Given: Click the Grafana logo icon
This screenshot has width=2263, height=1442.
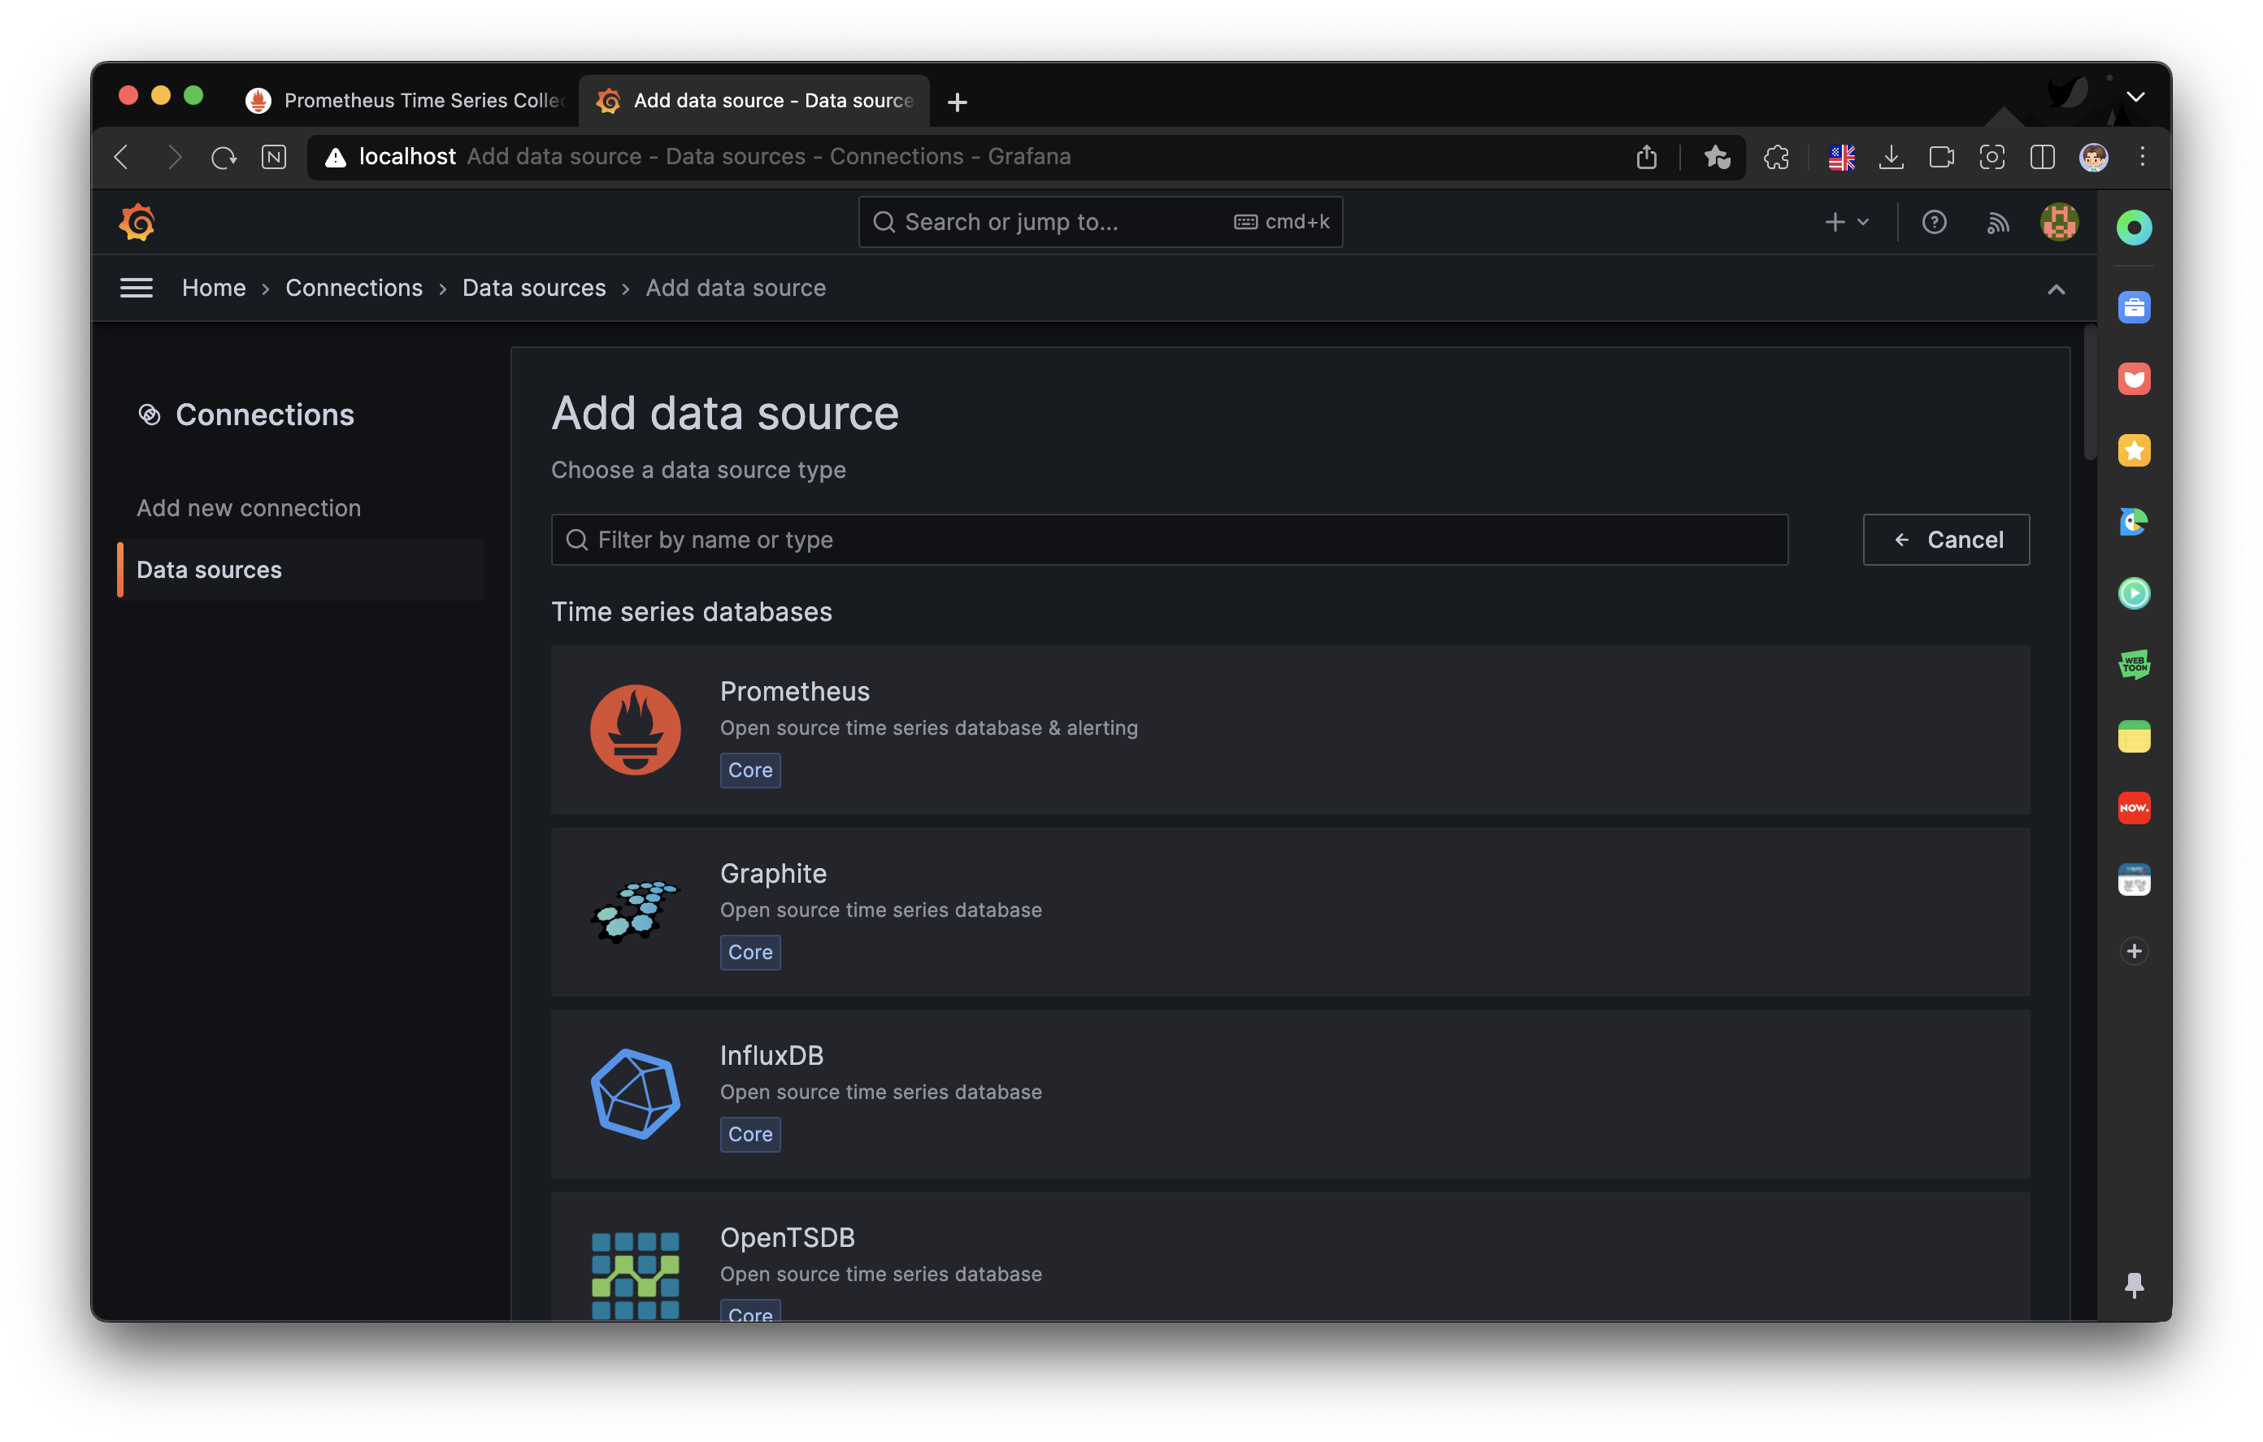Looking at the screenshot, I should point(137,222).
